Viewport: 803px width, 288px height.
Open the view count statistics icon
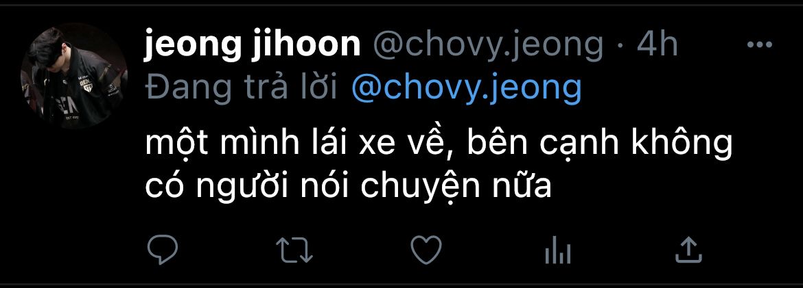click(558, 250)
